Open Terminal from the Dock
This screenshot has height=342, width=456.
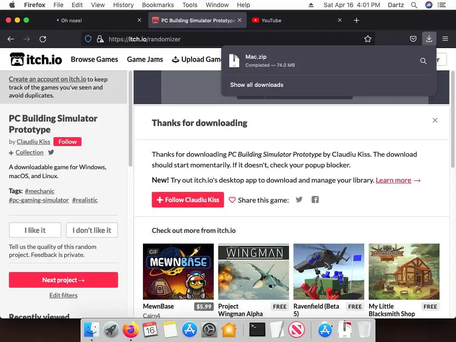click(257, 330)
